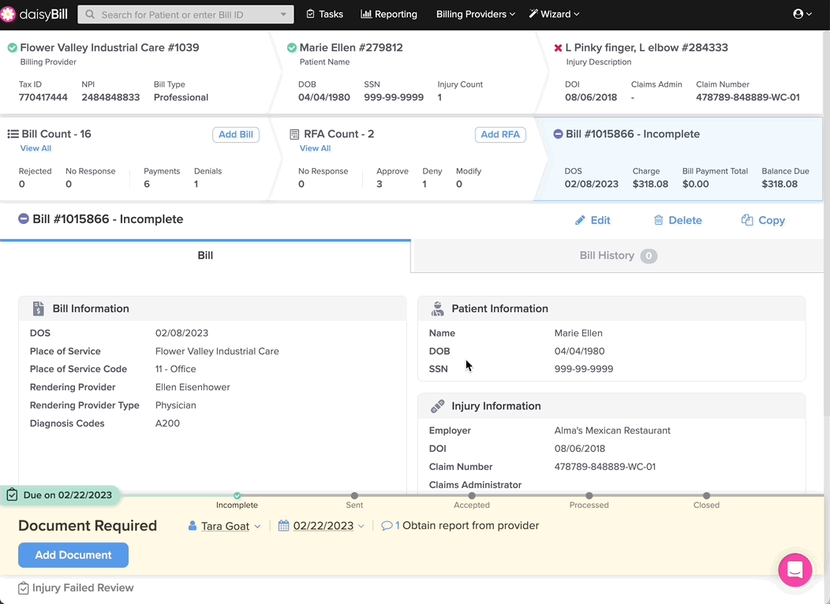The height and width of the screenshot is (604, 830).
Task: Open the L Pinky finger, L elbow #284333 header
Action: [646, 47]
